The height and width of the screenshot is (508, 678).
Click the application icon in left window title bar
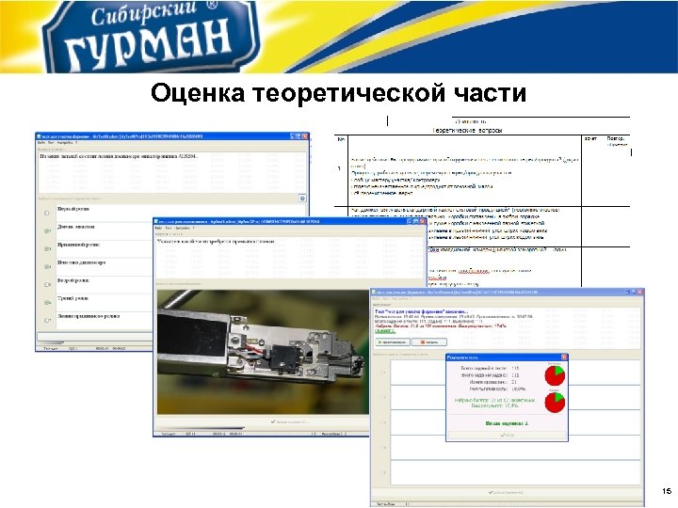point(39,136)
